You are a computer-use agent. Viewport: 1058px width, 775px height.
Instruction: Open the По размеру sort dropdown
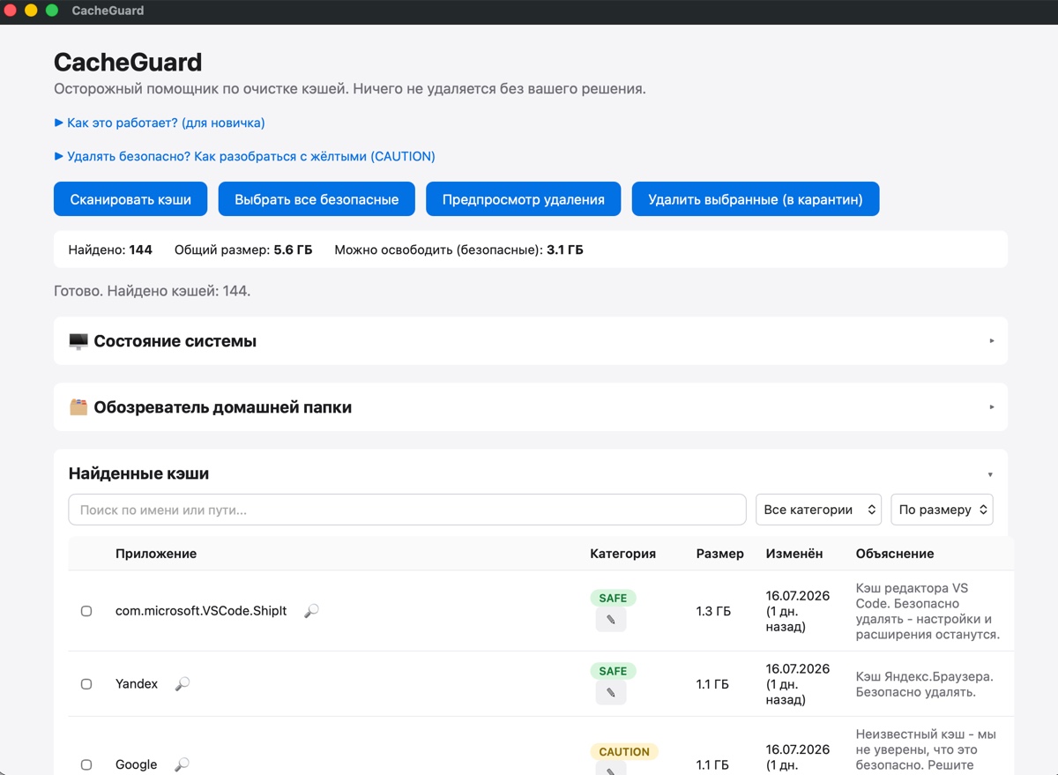pos(943,510)
